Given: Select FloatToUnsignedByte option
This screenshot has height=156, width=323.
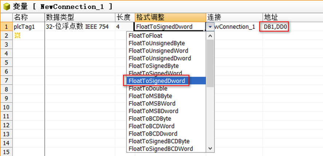Looking at the screenshot, I should click(157, 43).
